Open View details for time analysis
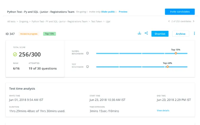This screenshot has height=125, width=200. tap(163, 110)
